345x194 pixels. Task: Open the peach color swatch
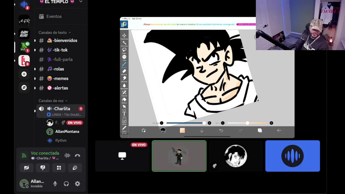182,130
